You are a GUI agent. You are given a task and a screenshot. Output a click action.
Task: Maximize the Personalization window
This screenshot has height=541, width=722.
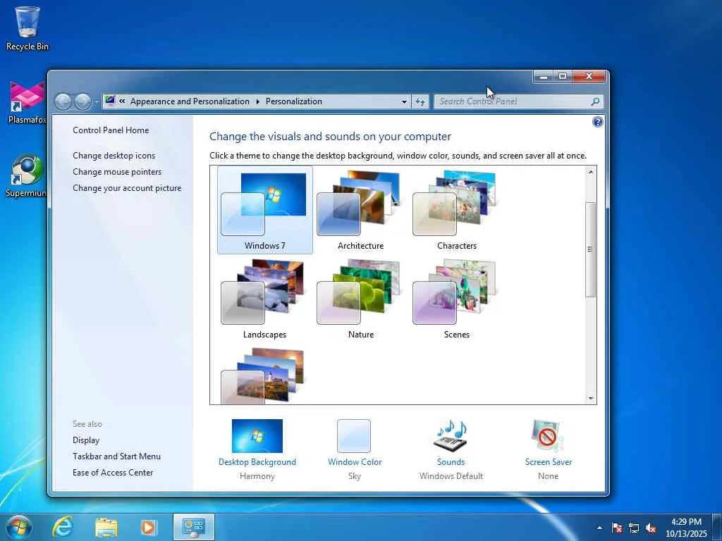pyautogui.click(x=563, y=76)
